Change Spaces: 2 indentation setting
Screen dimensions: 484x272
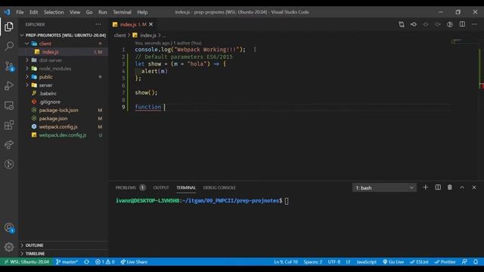click(312, 262)
